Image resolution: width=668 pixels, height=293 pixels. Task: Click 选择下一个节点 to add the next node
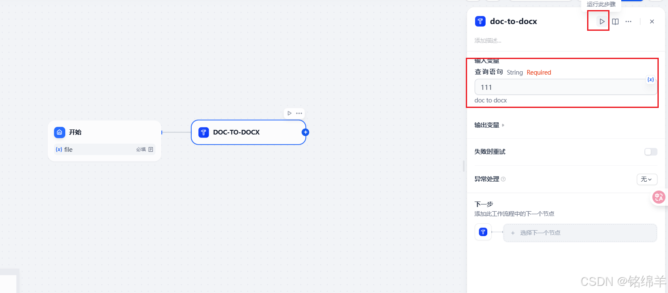[580, 233]
